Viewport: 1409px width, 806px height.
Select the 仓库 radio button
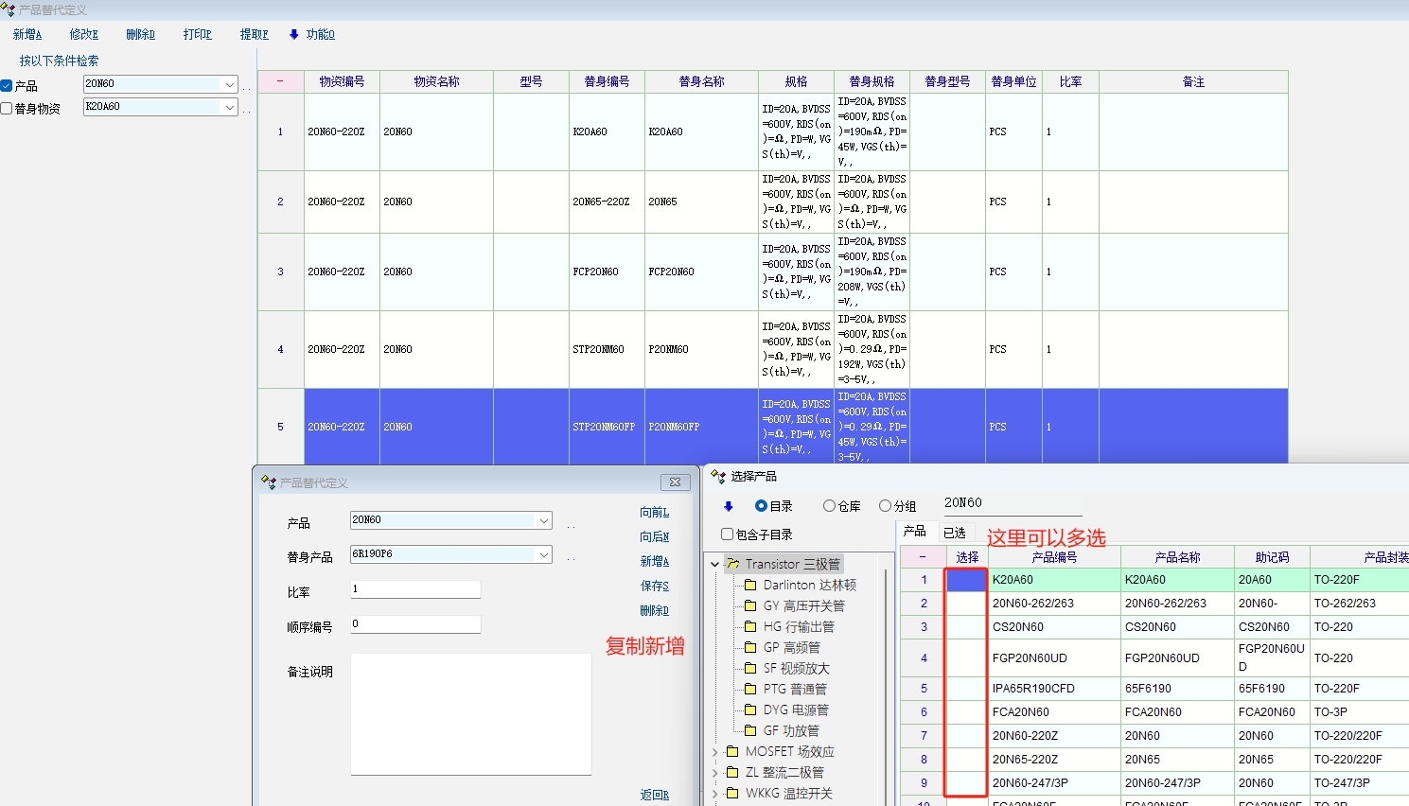pyautogui.click(x=829, y=506)
